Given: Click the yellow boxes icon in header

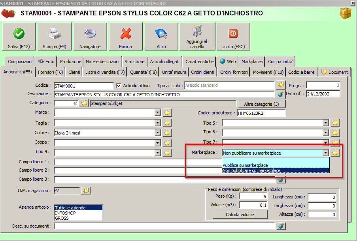Looking at the screenshot, I should (x=346, y=13).
